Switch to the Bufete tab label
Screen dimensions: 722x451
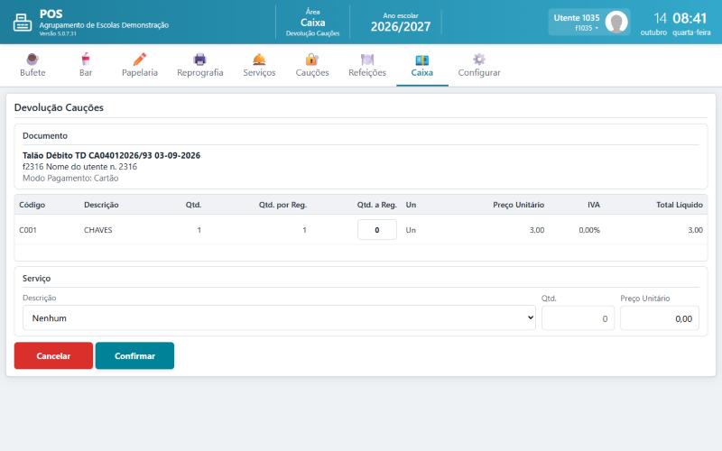pyautogui.click(x=32, y=73)
